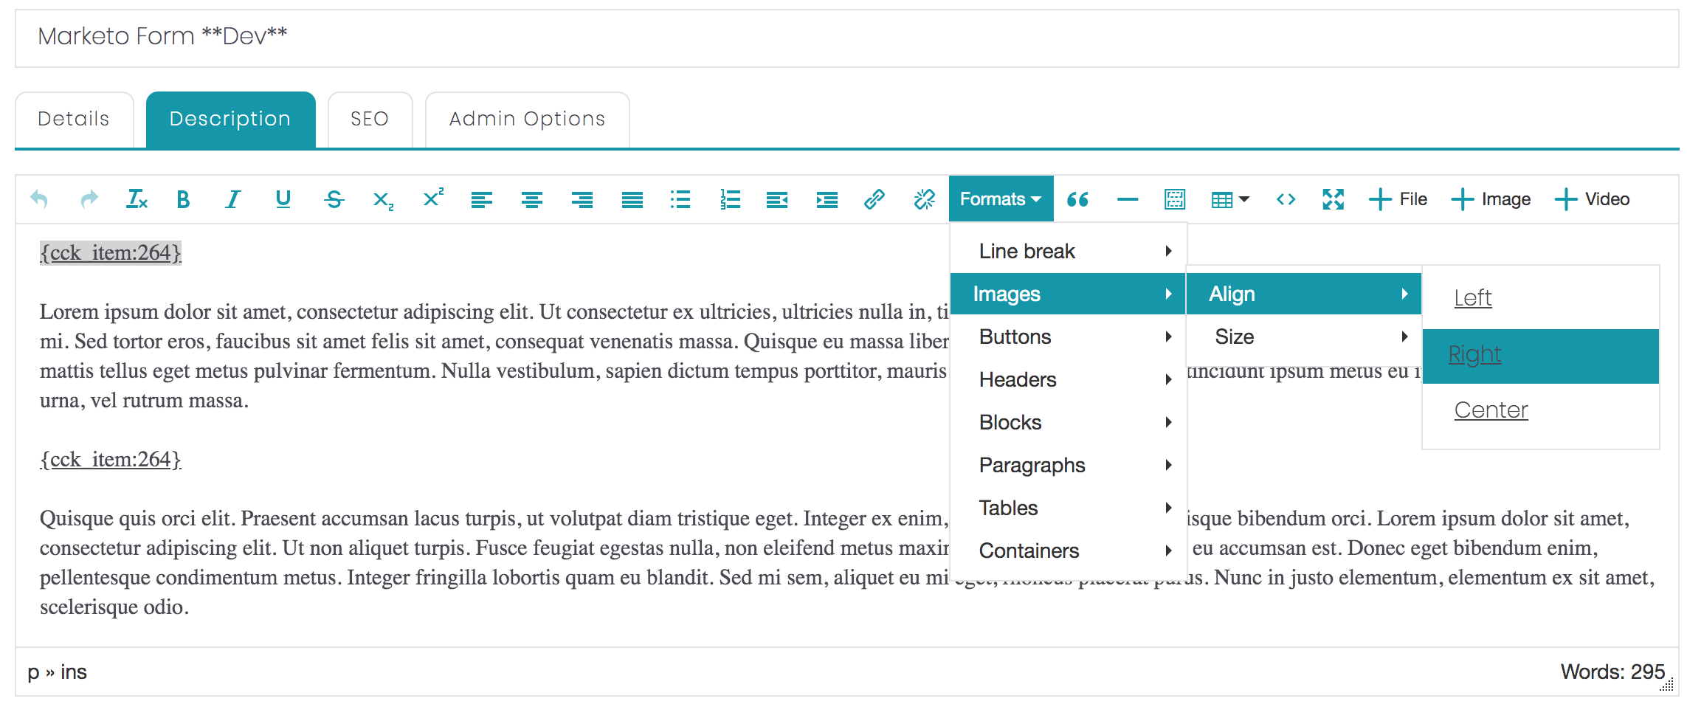This screenshot has width=1687, height=704.
Task: Click the Marketo Form title field
Action: pyautogui.click(x=846, y=37)
